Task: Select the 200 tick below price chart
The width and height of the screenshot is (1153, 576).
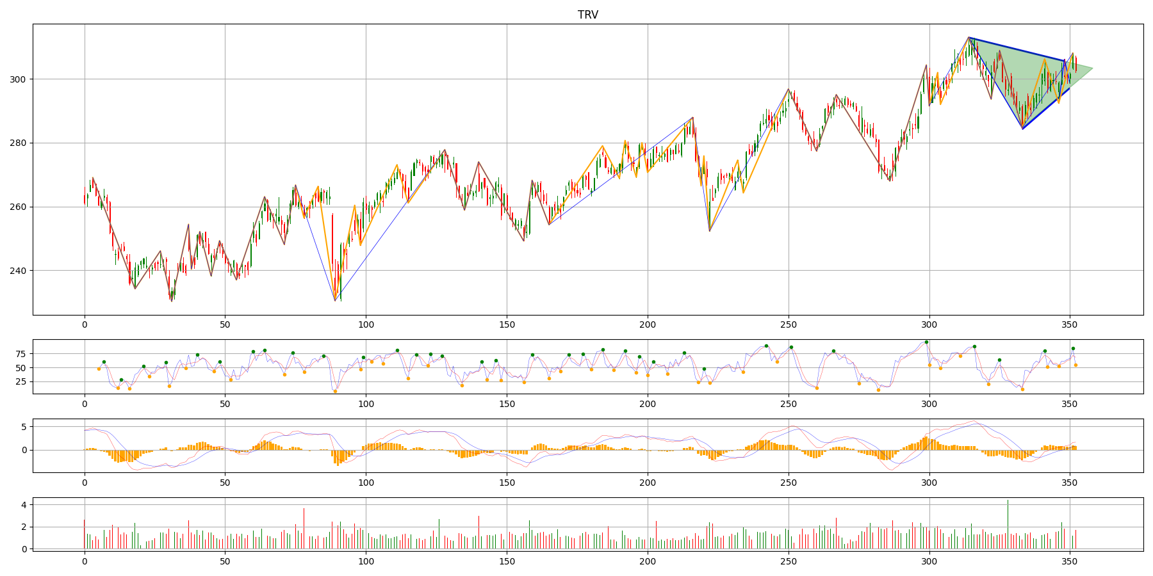Action: [x=648, y=325]
